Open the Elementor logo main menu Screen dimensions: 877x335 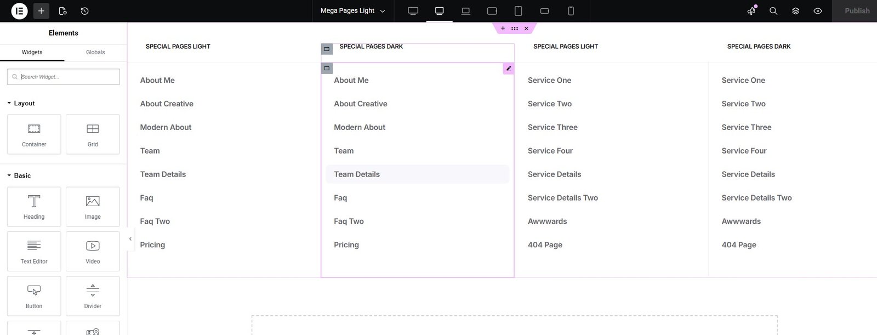(x=19, y=11)
